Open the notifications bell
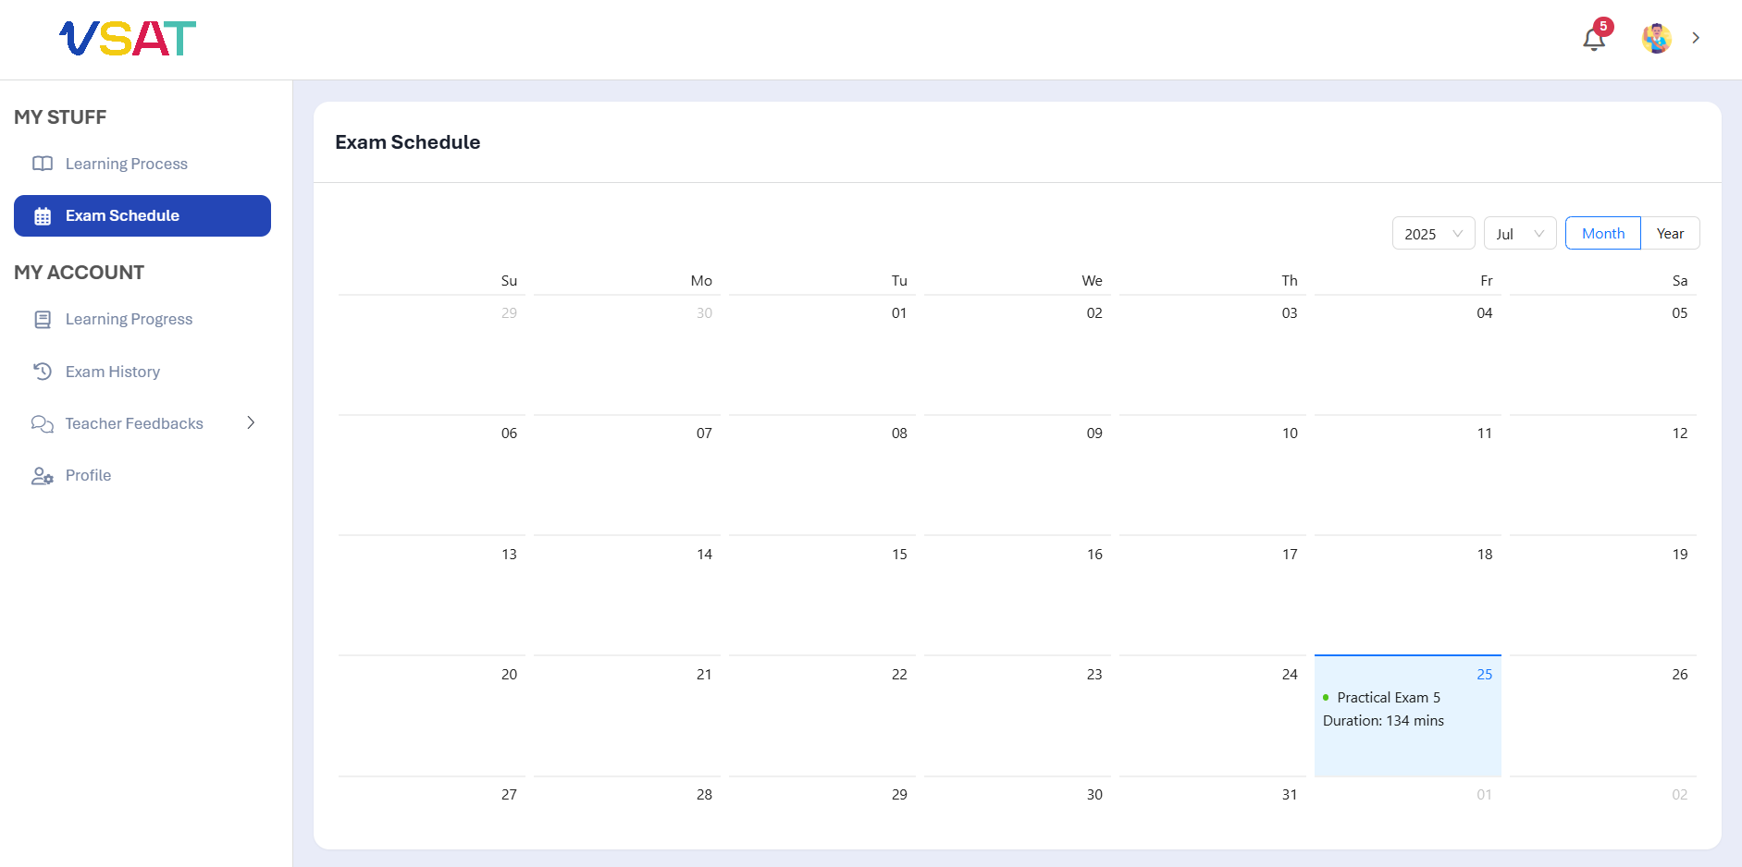Image resolution: width=1742 pixels, height=867 pixels. (x=1594, y=39)
